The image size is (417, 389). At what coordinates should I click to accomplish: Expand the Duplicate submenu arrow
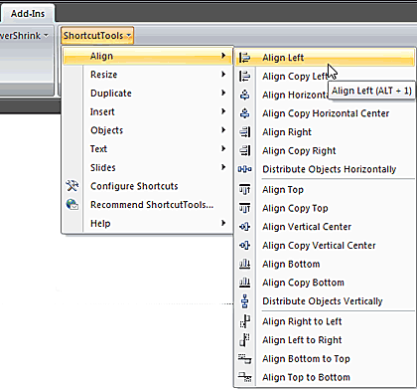(223, 93)
